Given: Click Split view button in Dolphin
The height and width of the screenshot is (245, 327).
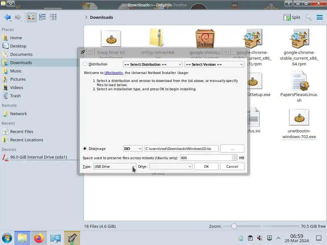Looking at the screenshot, I should [292, 17].
